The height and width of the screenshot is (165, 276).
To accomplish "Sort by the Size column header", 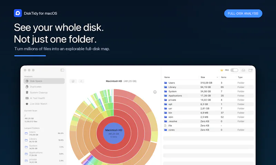I will point(203,77).
